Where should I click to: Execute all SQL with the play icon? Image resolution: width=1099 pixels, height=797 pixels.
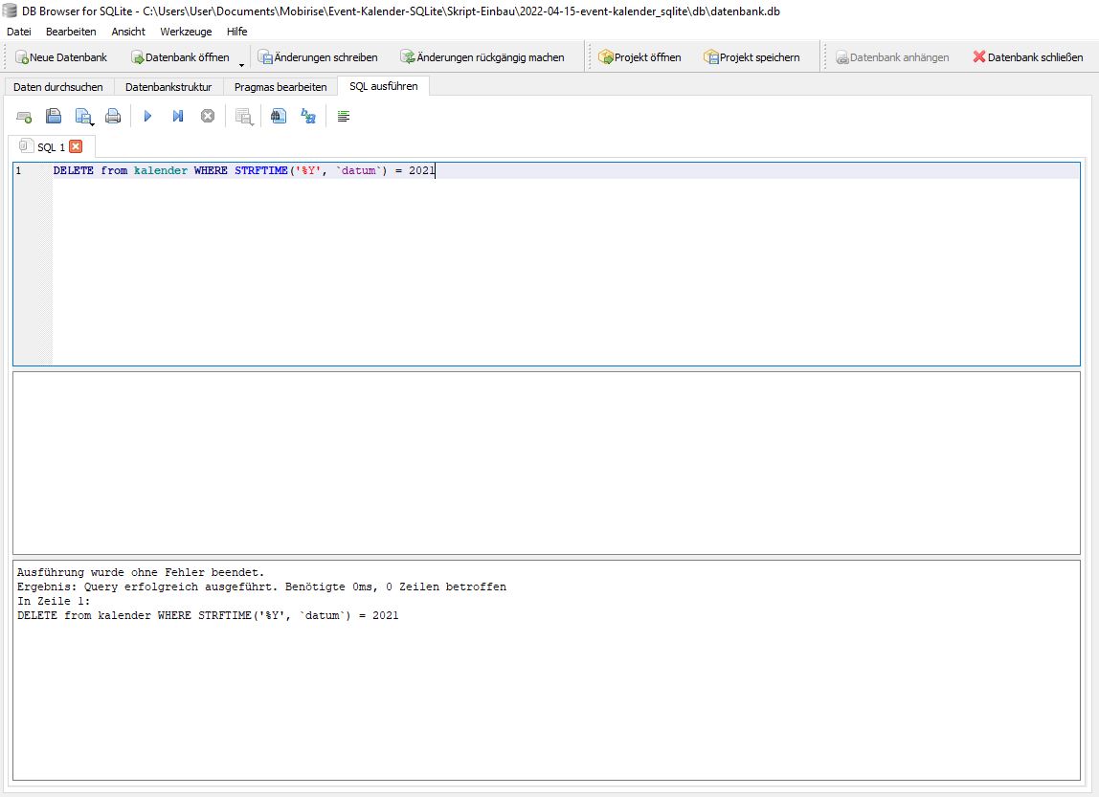pyautogui.click(x=147, y=116)
